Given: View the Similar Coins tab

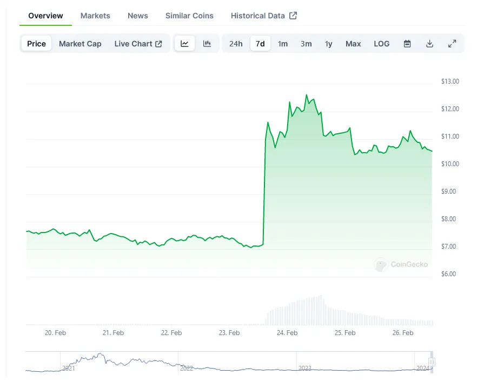Looking at the screenshot, I should tap(189, 16).
